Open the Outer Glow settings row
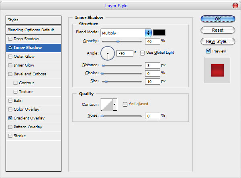 pyautogui.click(x=33, y=57)
